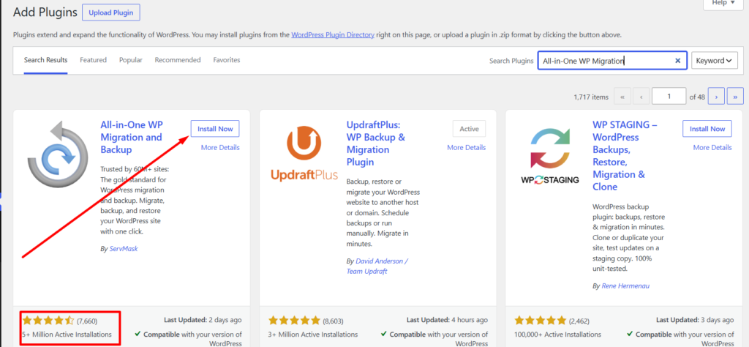Viewport: 749px width, 347px height.
Task: Open the WordPress Plugin Directory link
Action: coord(333,35)
